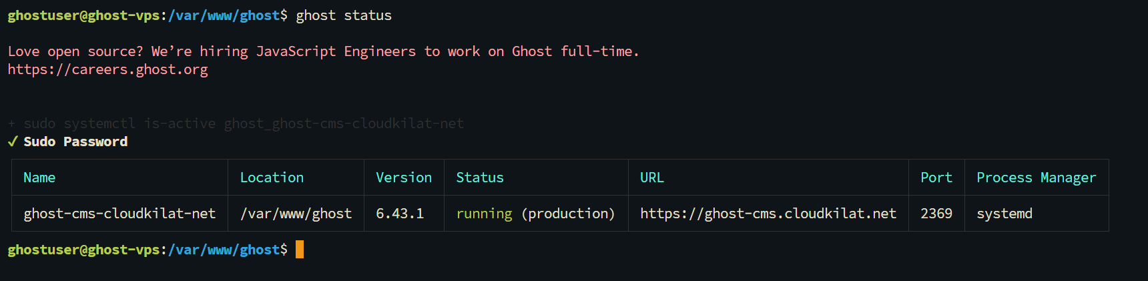1148x281 pixels.
Task: Click the version value '6.43.1'
Action: click(x=400, y=214)
